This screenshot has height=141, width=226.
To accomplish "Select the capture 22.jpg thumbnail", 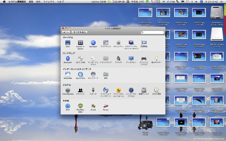I will click(x=163, y=122).
